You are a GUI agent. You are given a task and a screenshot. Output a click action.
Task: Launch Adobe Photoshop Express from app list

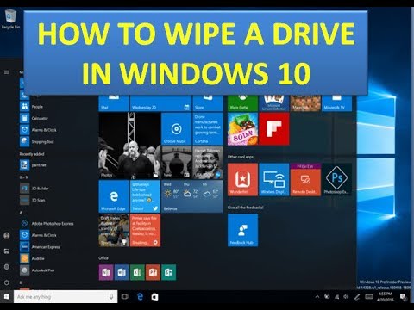(53, 223)
